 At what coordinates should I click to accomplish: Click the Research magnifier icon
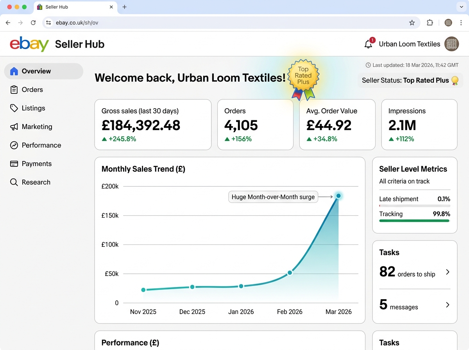[14, 182]
